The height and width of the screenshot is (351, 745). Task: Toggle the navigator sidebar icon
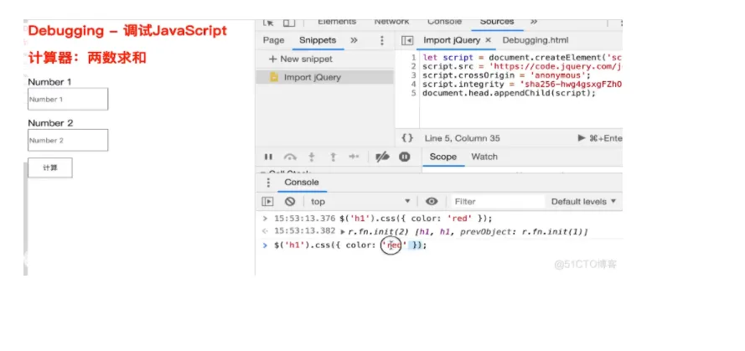[406, 40]
